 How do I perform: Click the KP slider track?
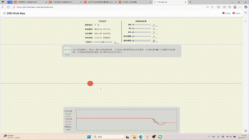point(142,24)
